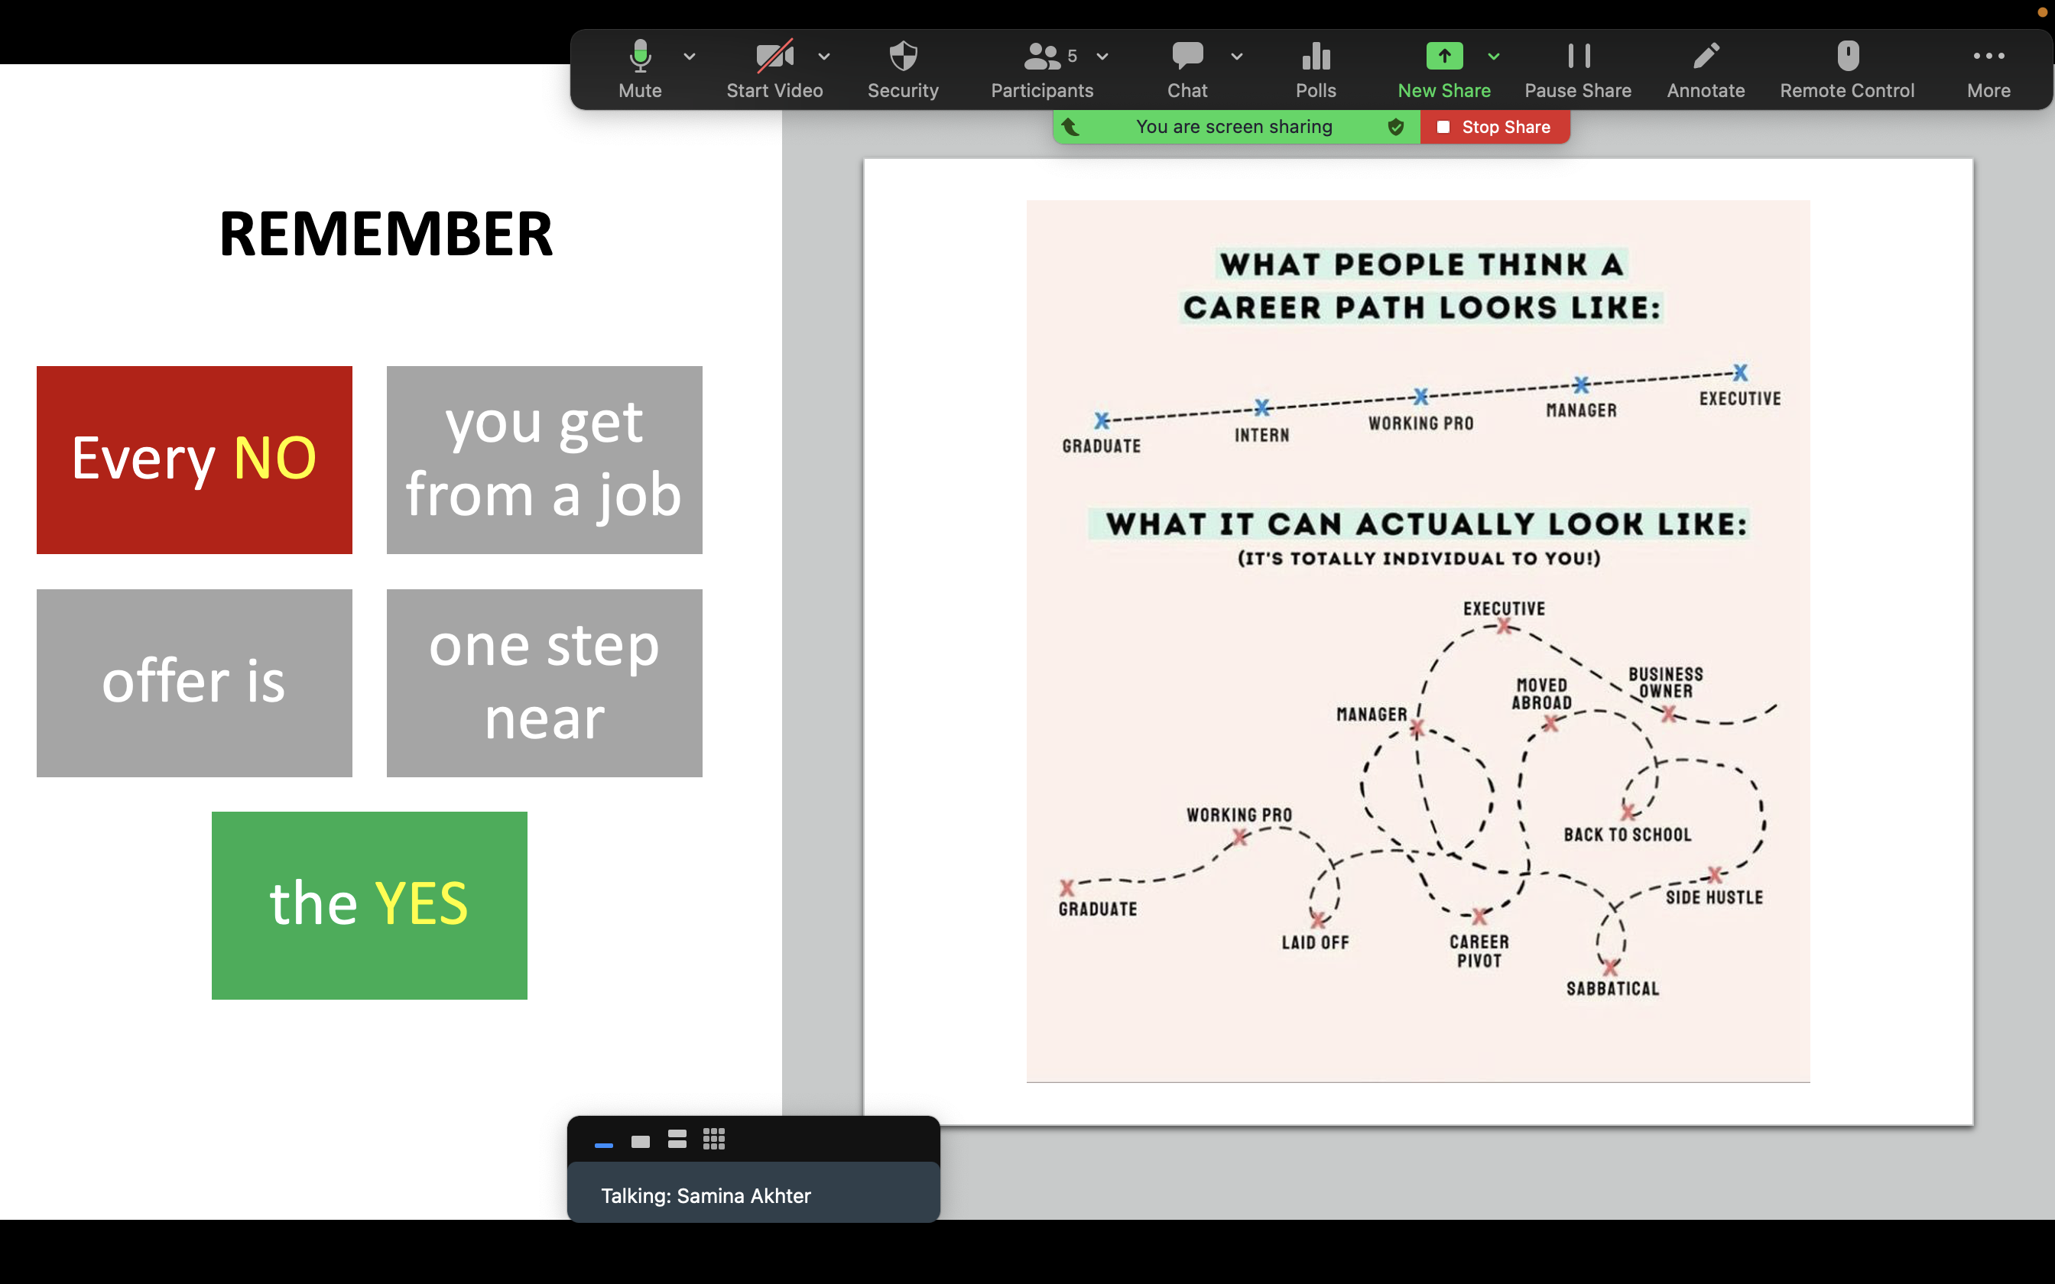This screenshot has height=1284, width=2055.
Task: Click the red Stop Share button
Action: coord(1495,128)
